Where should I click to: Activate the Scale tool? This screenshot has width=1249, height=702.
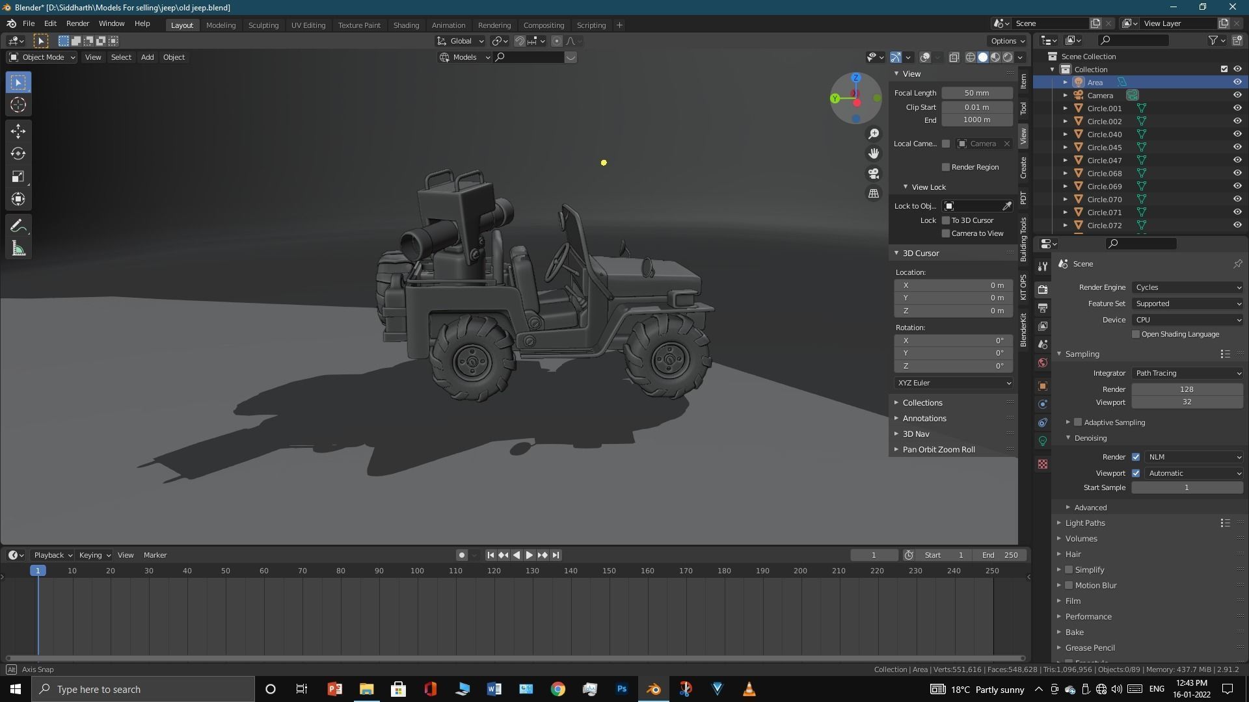(x=18, y=177)
